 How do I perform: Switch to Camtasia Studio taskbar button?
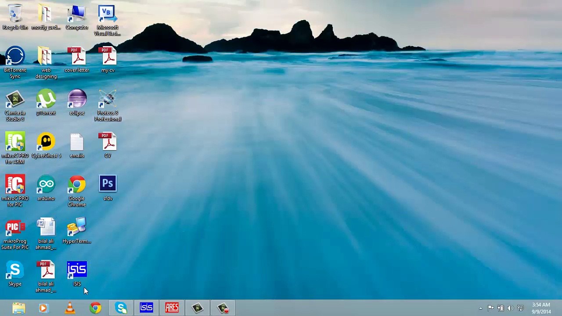(x=197, y=308)
